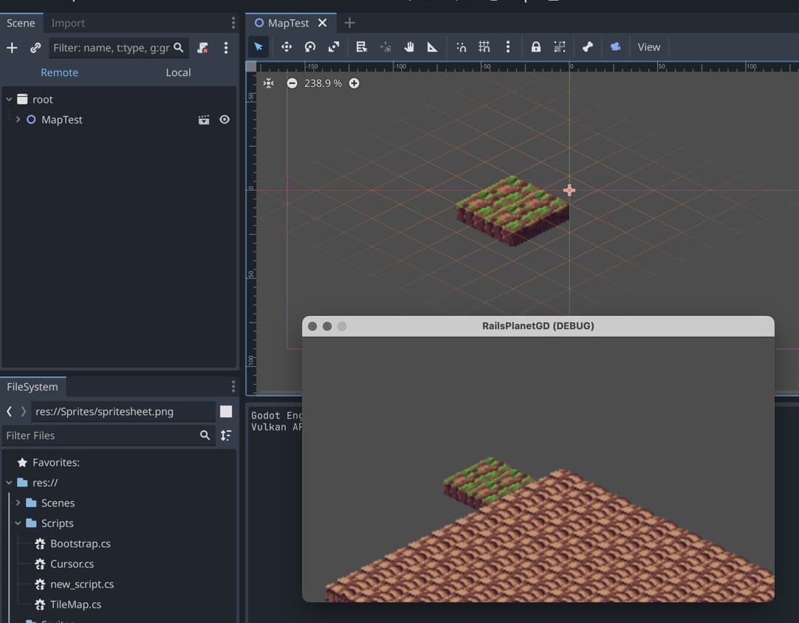Viewport: 799px width, 623px height.
Task: Switch to the Local scene tree
Action: tap(178, 72)
